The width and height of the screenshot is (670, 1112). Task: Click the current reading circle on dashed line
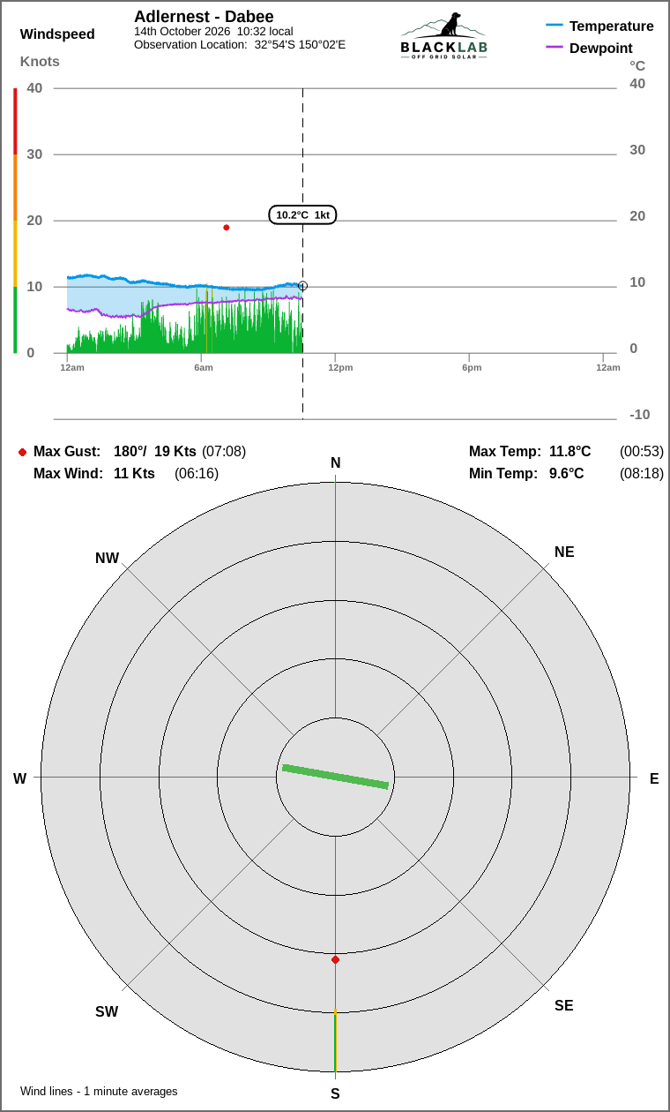[302, 286]
